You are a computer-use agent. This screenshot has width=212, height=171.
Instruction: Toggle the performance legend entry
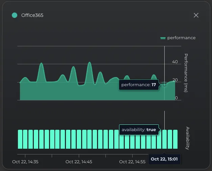click(x=178, y=38)
